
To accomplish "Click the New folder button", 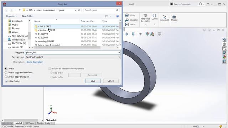I will click(x=27, y=16).
